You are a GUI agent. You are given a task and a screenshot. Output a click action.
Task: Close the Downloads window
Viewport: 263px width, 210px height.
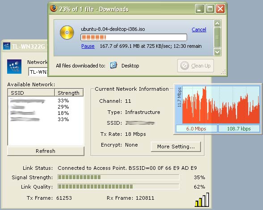point(221,8)
